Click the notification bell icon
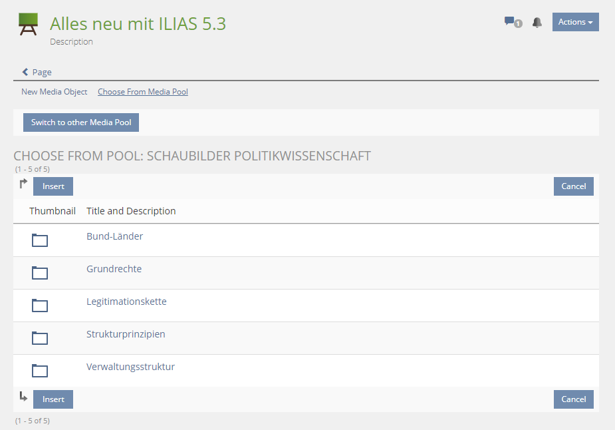615x430 pixels. (537, 23)
